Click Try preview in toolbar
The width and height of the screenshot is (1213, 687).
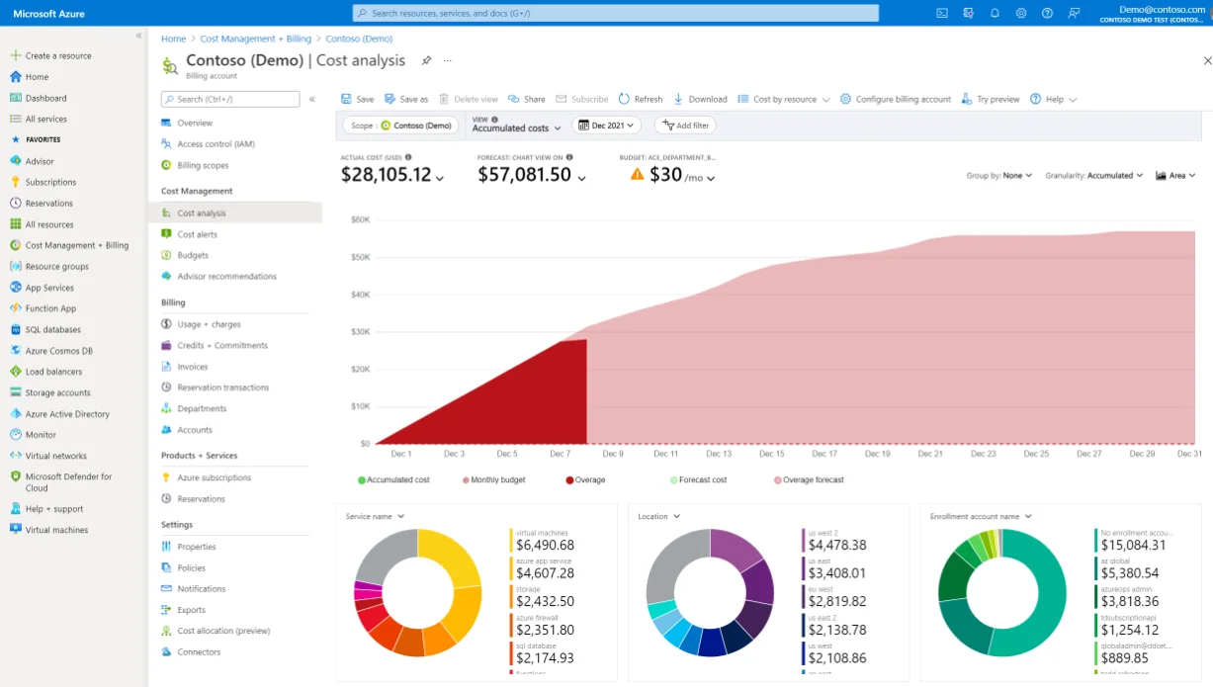point(991,99)
